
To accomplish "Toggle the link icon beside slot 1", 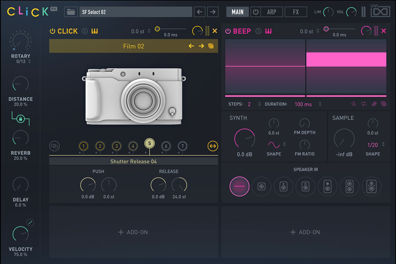I will coord(54,146).
